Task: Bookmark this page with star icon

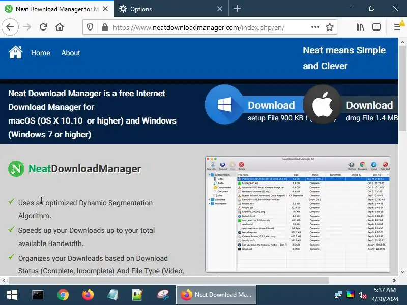Action: [x=329, y=27]
